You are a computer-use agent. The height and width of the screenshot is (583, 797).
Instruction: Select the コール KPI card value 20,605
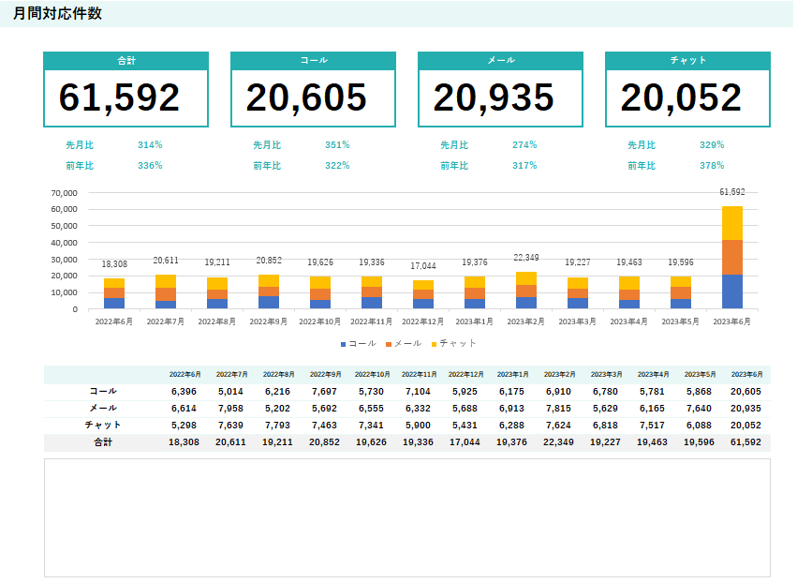(306, 98)
